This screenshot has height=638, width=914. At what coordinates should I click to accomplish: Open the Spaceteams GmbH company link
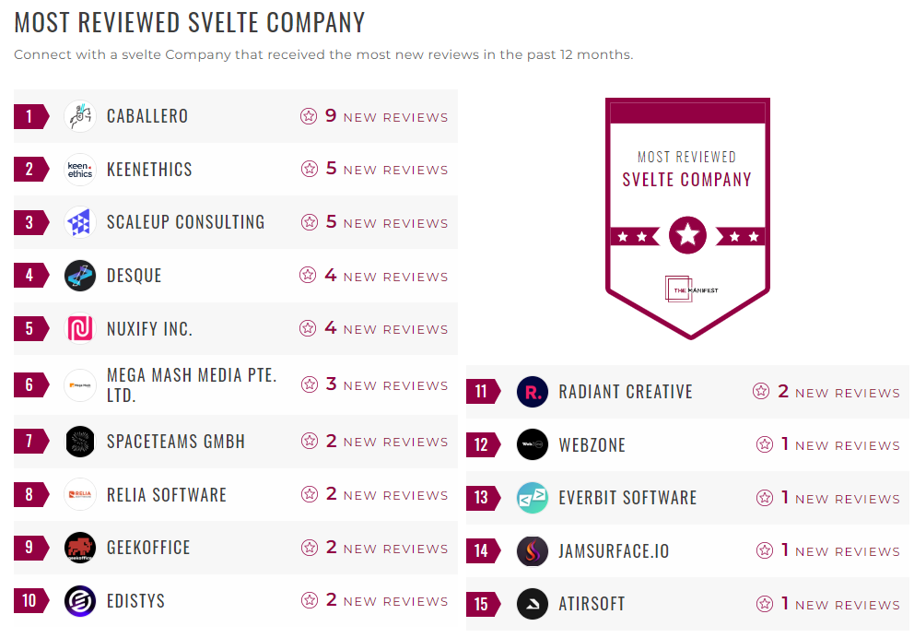point(176,442)
